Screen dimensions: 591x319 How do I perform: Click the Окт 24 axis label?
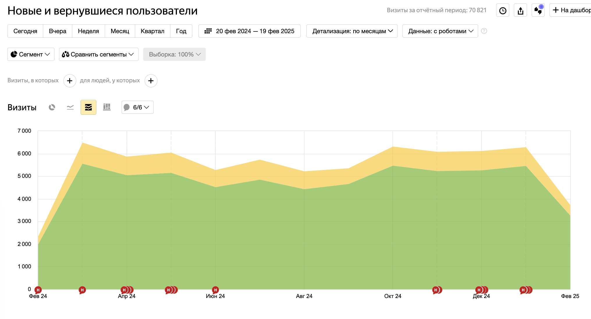[x=393, y=296]
